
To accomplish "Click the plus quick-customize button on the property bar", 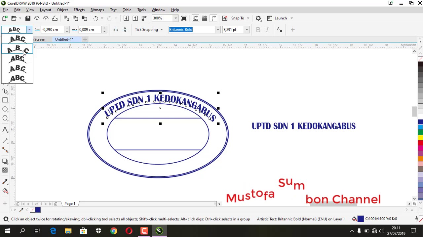I will click(292, 30).
